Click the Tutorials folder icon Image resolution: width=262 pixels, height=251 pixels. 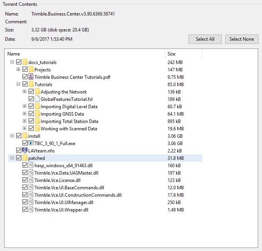tap(31, 84)
